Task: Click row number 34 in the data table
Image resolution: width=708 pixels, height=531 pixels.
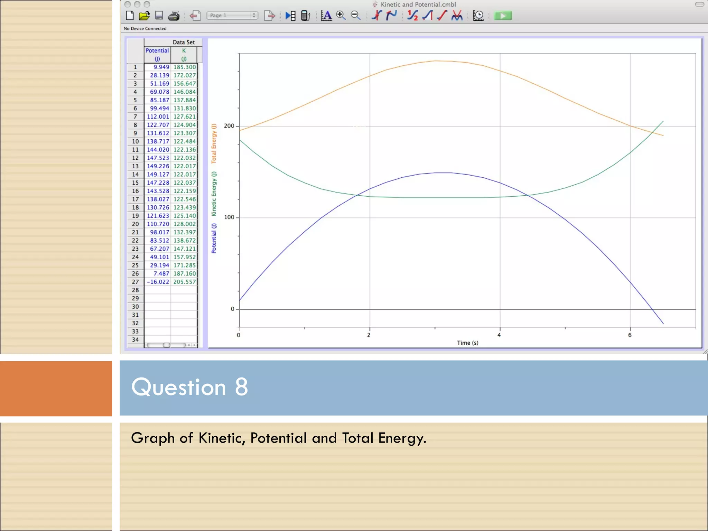Action: pos(136,340)
